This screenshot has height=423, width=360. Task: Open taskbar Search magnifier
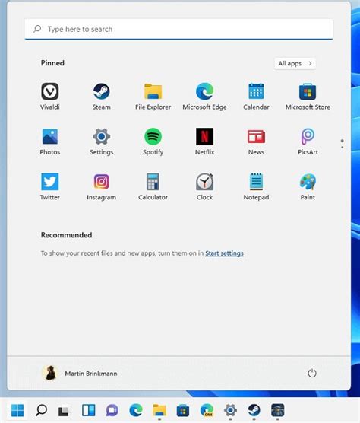[41, 410]
